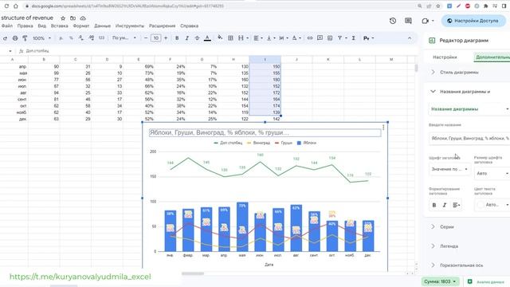Toggle strikethrough formatting in the toolbar
The width and height of the screenshot is (510, 287).
pos(197,38)
